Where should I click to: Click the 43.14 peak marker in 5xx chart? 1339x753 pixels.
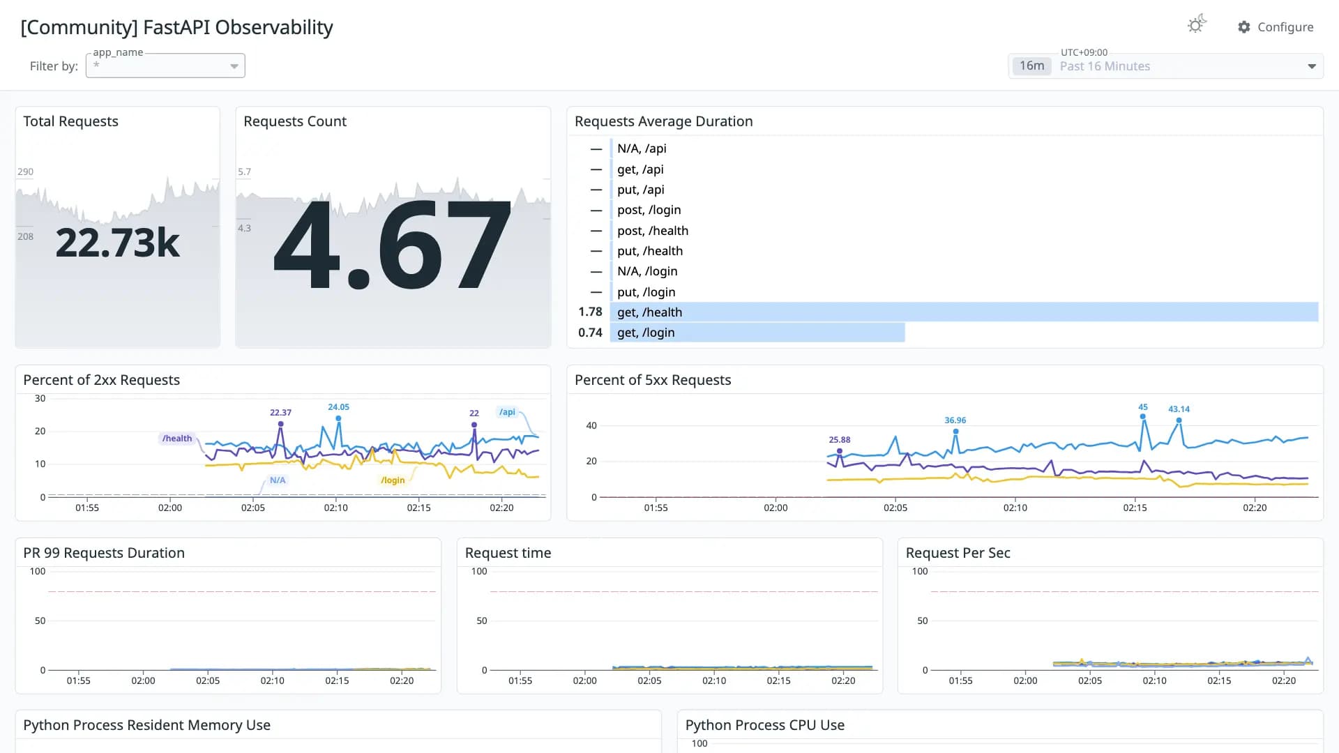coord(1179,420)
